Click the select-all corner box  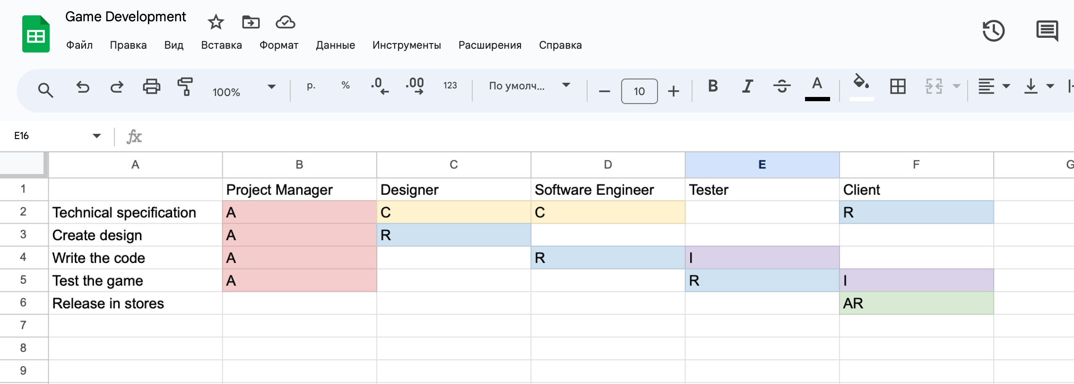pos(23,165)
